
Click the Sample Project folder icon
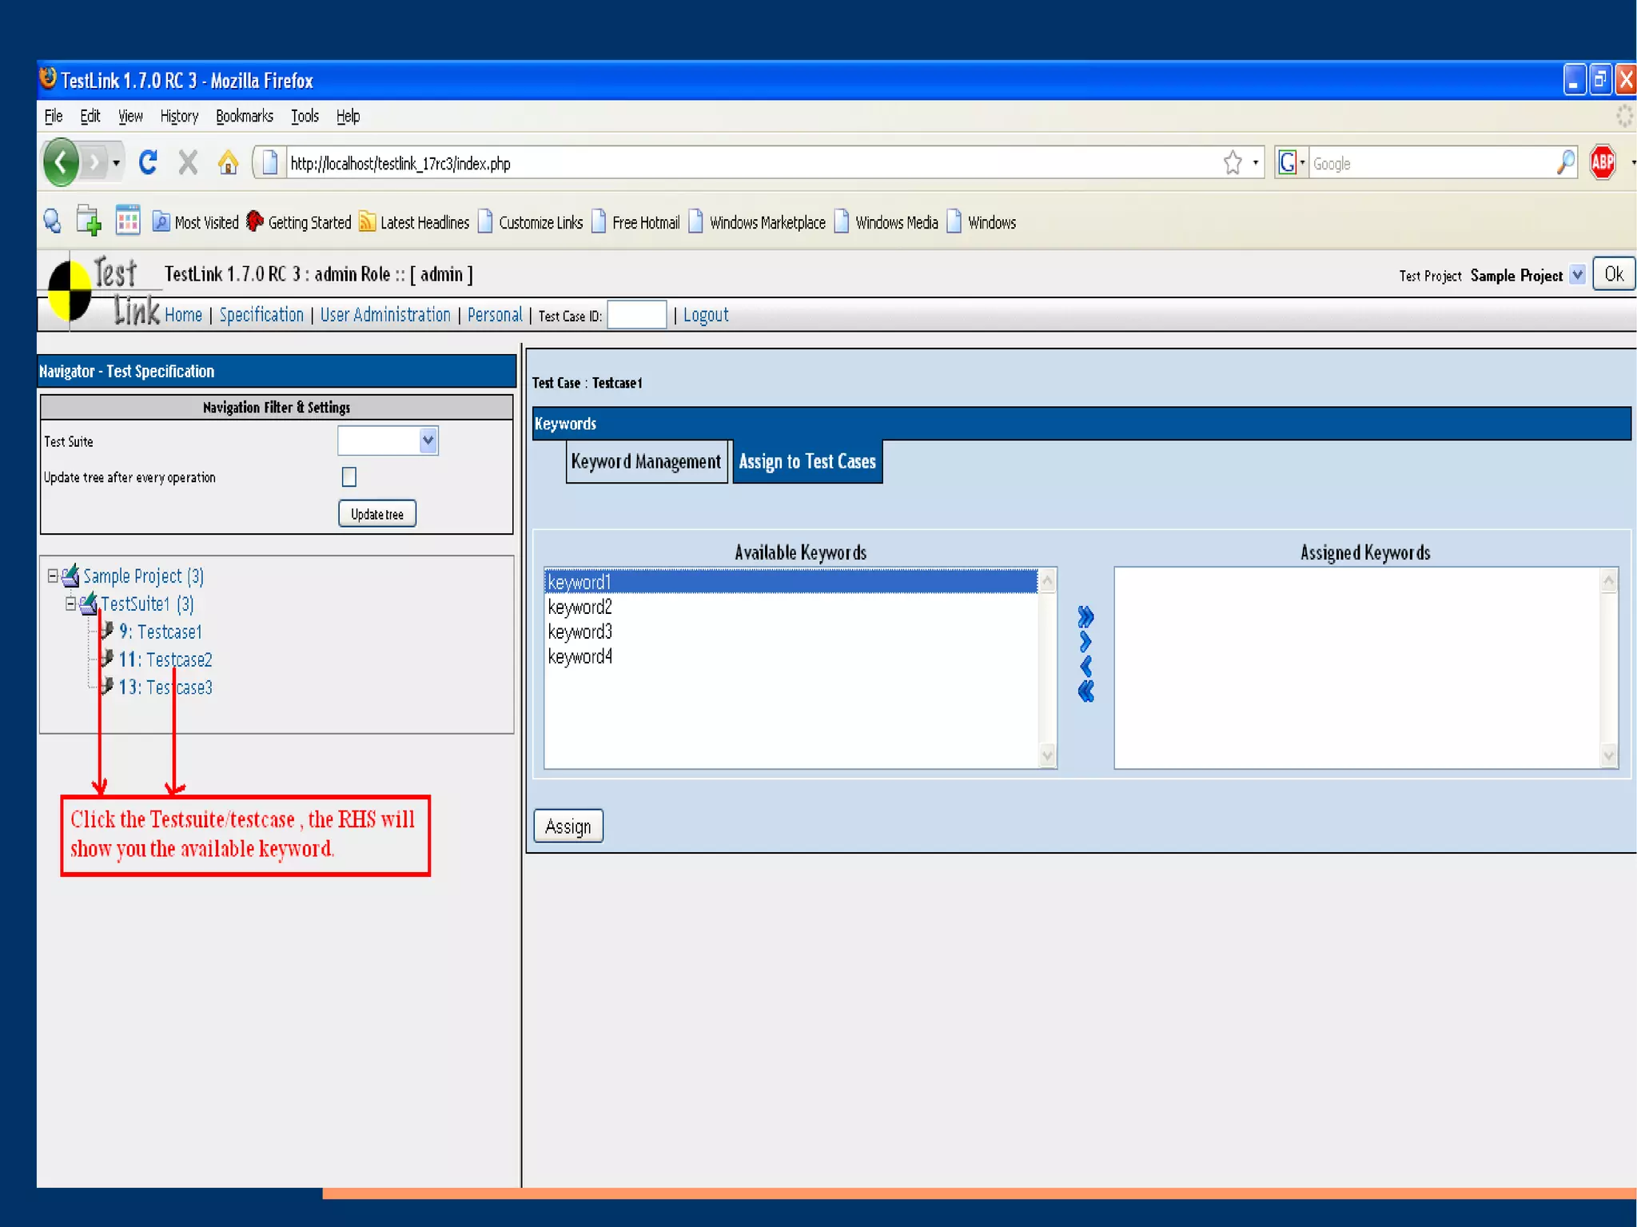71,575
